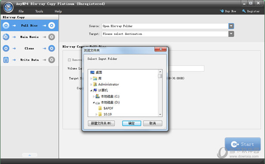Expand the 本地磁盘 (C:) drive
Image resolution: width=265 pixels, height=164 pixels.
coord(94,96)
